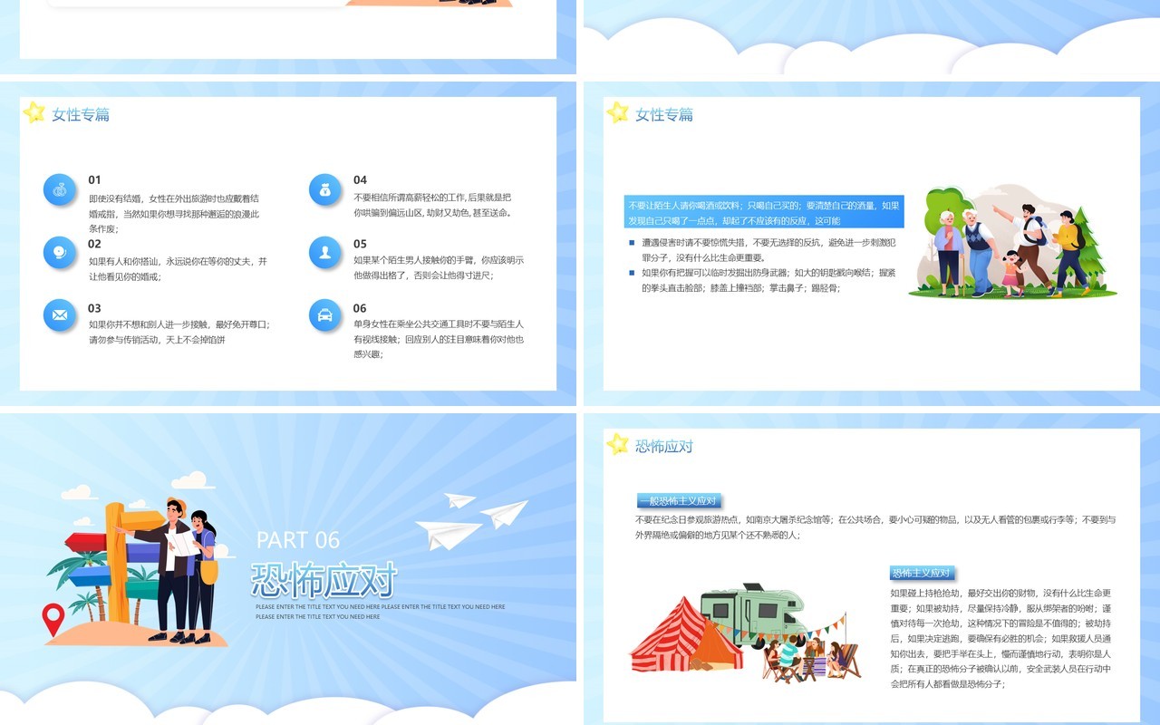Click the wedding rings icon beside item 01

[60, 189]
